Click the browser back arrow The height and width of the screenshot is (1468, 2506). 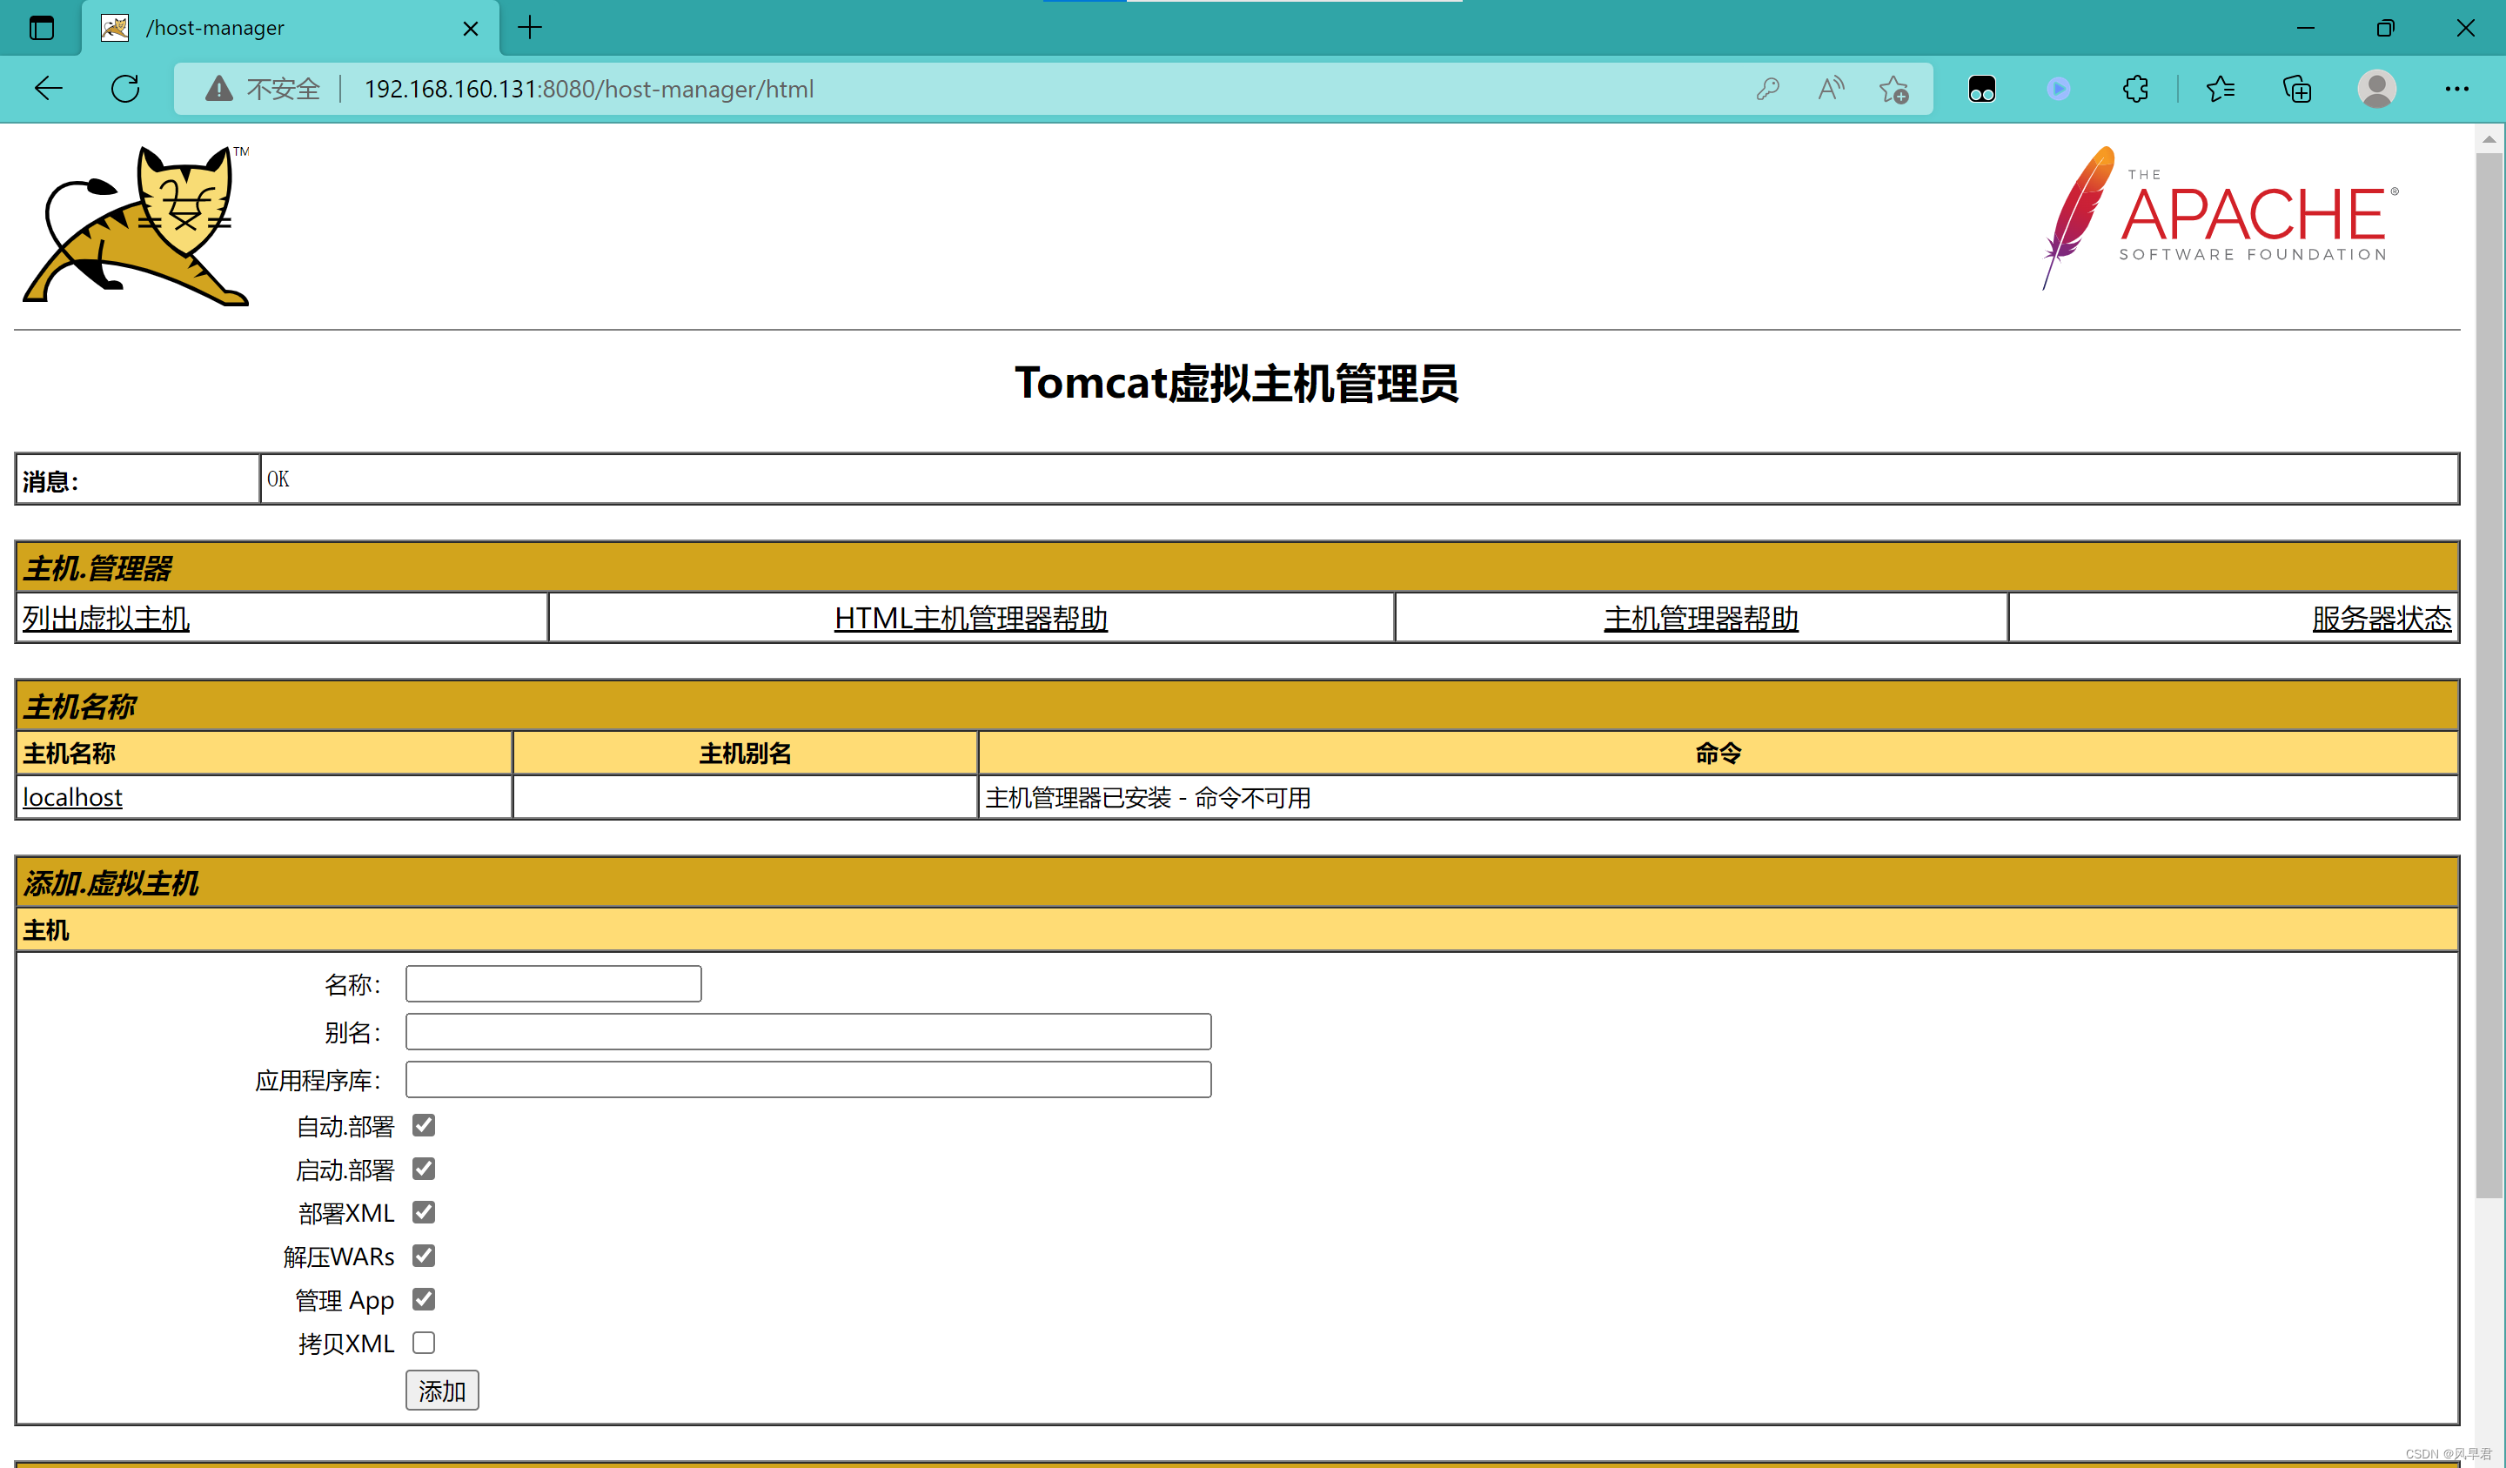pyautogui.click(x=48, y=89)
